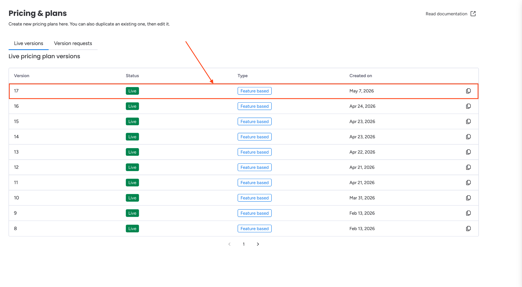This screenshot has height=287, width=522.
Task: Click the Type column header
Action: pyautogui.click(x=243, y=76)
